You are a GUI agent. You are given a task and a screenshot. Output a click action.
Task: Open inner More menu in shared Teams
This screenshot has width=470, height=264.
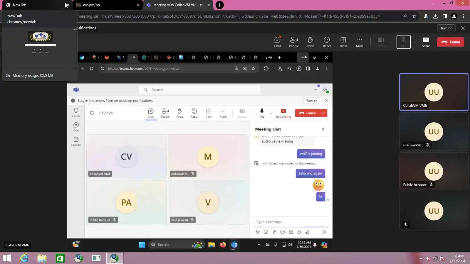point(223,113)
